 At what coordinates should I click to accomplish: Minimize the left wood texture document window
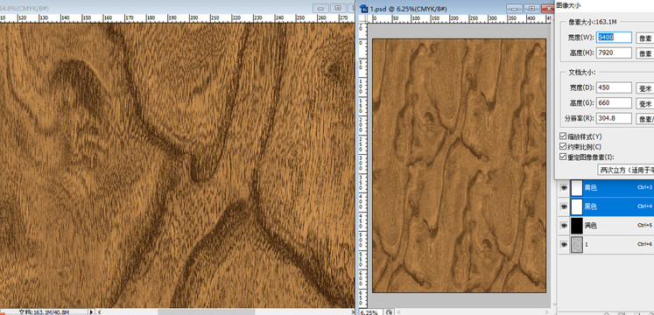tap(321, 9)
